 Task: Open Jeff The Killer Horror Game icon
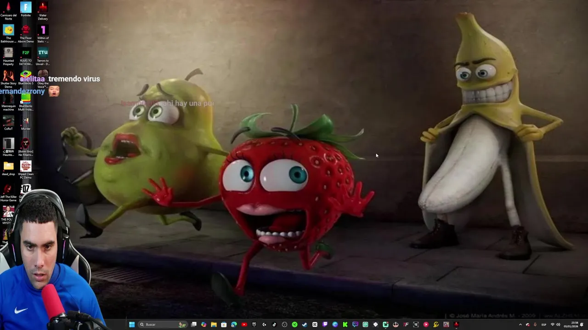8,192
